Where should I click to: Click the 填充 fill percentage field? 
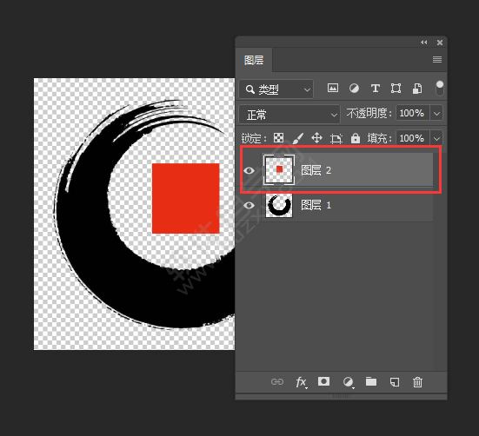(x=413, y=138)
